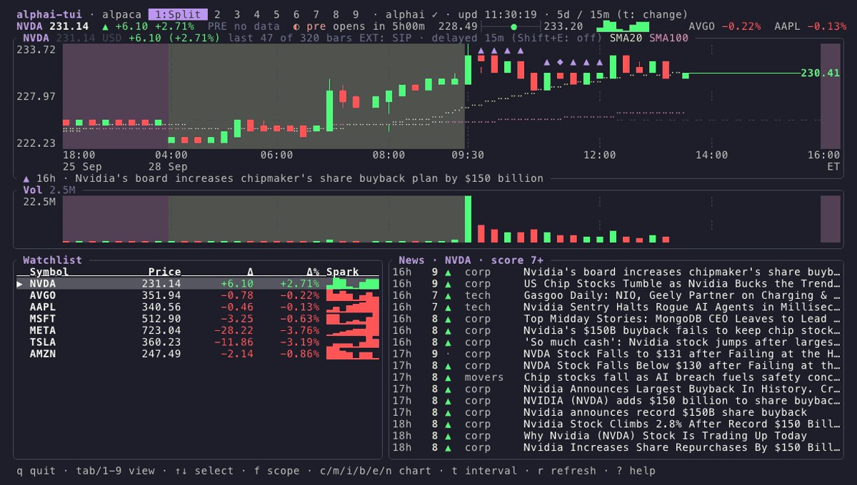This screenshot has width=857, height=485.
Task: Click the purple diamond news marker on the chart
Action: (560, 62)
